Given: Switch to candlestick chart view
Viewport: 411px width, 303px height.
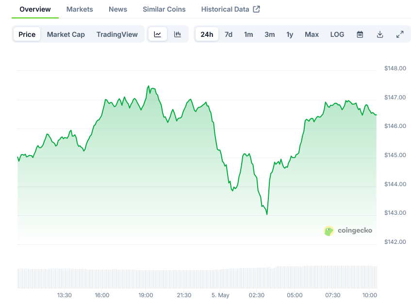Looking at the screenshot, I should [178, 34].
